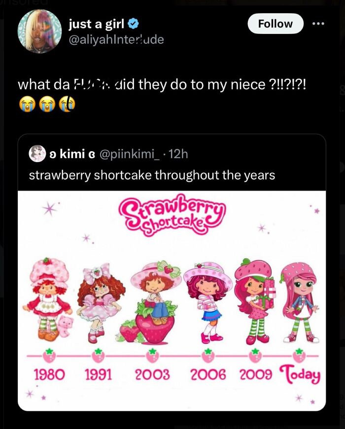Tap the Follow button
345x429 pixels.
point(276,23)
